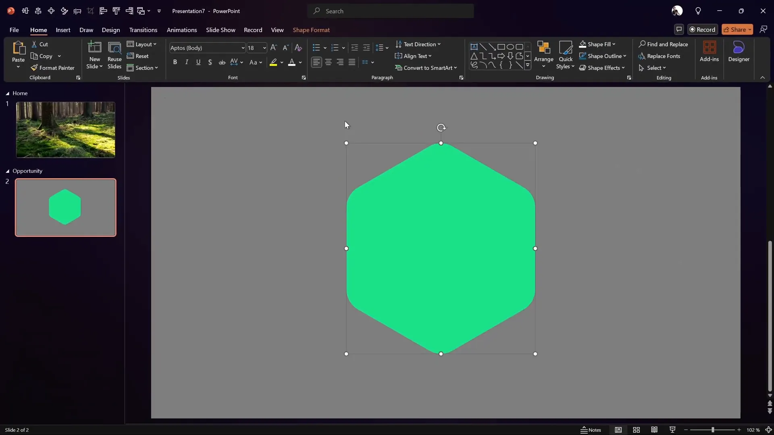Activate the Format Painter tool
The image size is (774, 435).
(53, 68)
